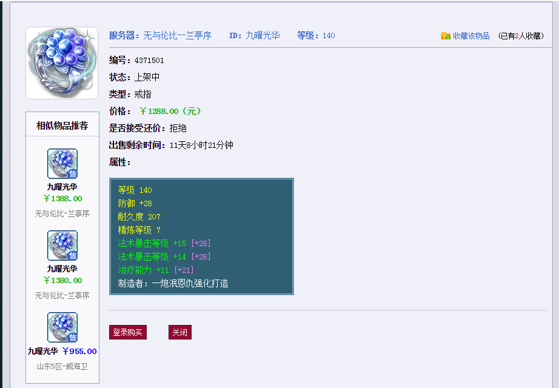Click attribute line 耐久度 207
The height and width of the screenshot is (388, 559).
point(139,216)
